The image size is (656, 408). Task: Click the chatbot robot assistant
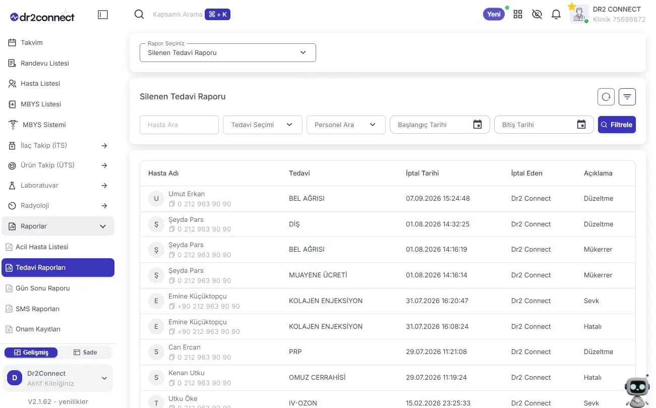pyautogui.click(x=637, y=391)
